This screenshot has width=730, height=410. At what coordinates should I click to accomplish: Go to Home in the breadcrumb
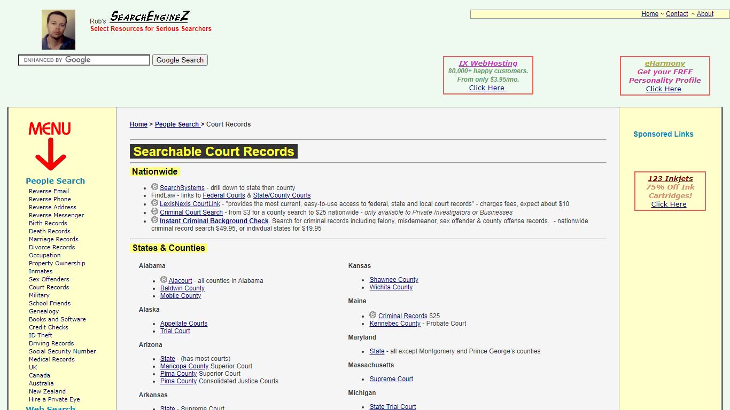click(x=138, y=124)
